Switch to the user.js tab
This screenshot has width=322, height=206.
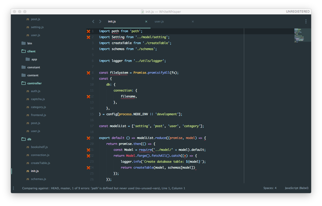coord(159,22)
